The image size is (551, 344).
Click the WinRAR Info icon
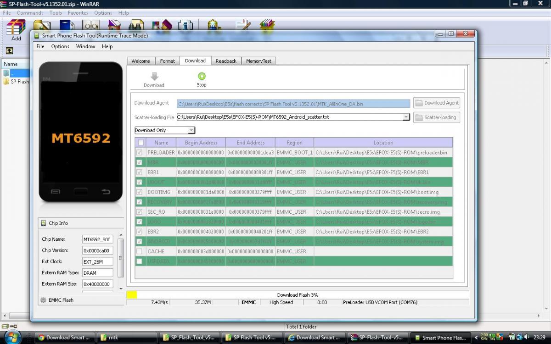186,26
